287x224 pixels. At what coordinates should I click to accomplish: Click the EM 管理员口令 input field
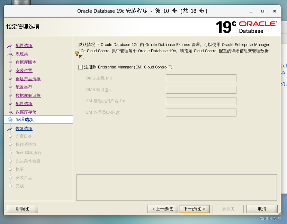pyautogui.click(x=201, y=113)
